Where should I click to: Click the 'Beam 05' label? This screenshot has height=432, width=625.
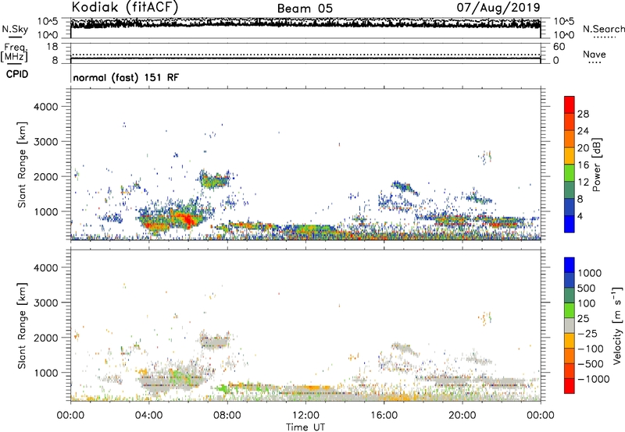[x=305, y=9]
